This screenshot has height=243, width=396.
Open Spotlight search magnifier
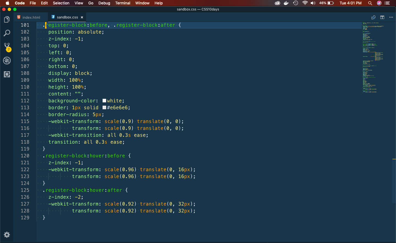(x=370, y=3)
